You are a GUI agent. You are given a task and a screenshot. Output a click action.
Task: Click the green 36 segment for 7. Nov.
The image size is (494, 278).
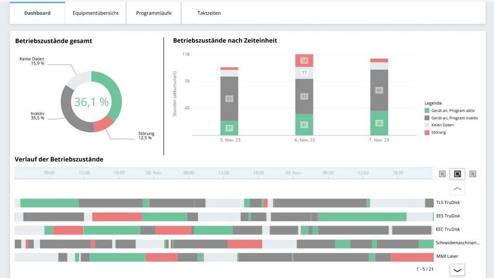(379, 123)
